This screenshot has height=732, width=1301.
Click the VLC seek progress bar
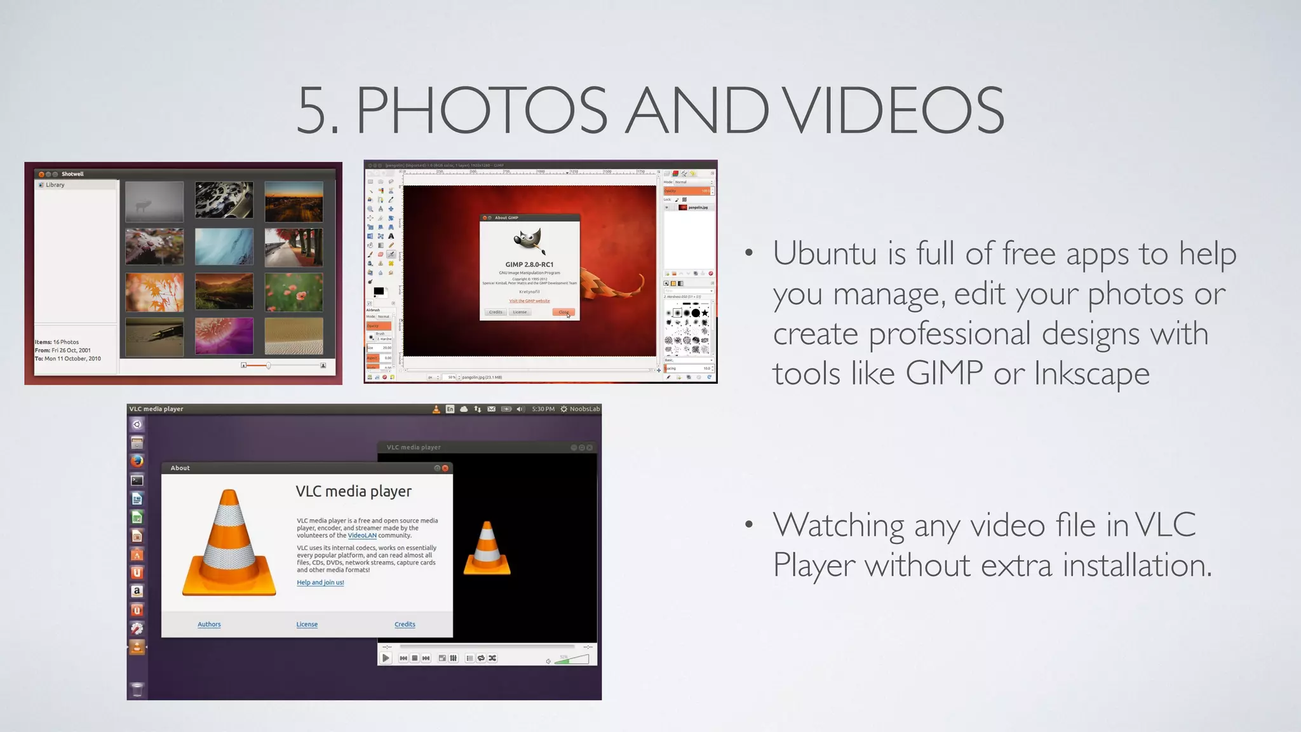(486, 647)
